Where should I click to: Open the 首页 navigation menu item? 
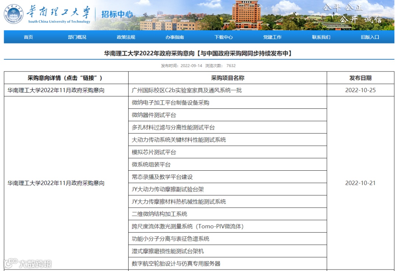[28, 37]
